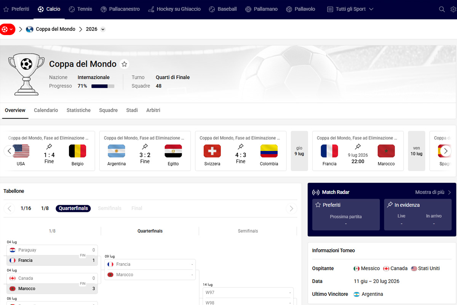Image resolution: width=457 pixels, height=305 pixels.
Task: Go to next matches with the carousel arrow
Action: (x=446, y=151)
